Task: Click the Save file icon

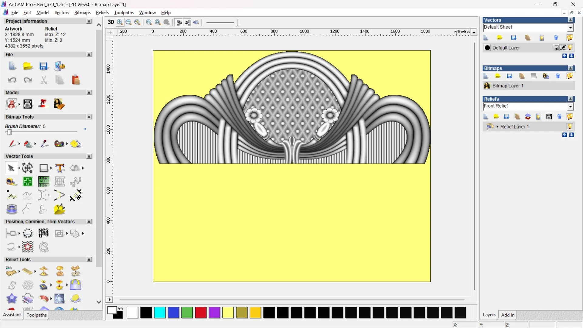Action: pos(43,66)
